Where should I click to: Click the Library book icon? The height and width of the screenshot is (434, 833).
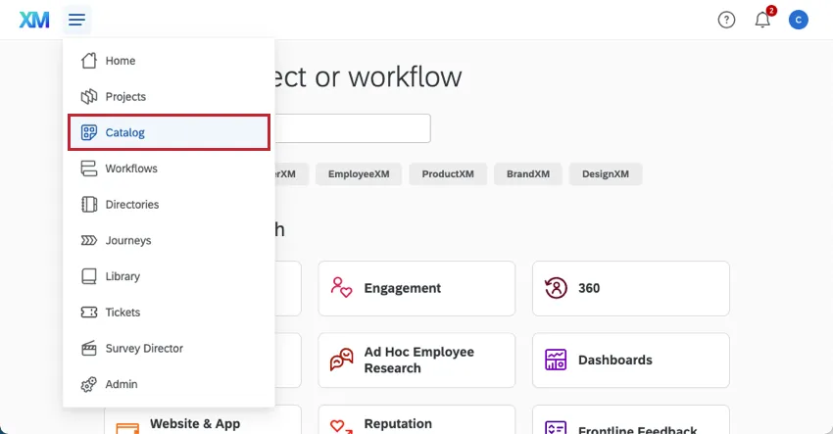point(89,276)
